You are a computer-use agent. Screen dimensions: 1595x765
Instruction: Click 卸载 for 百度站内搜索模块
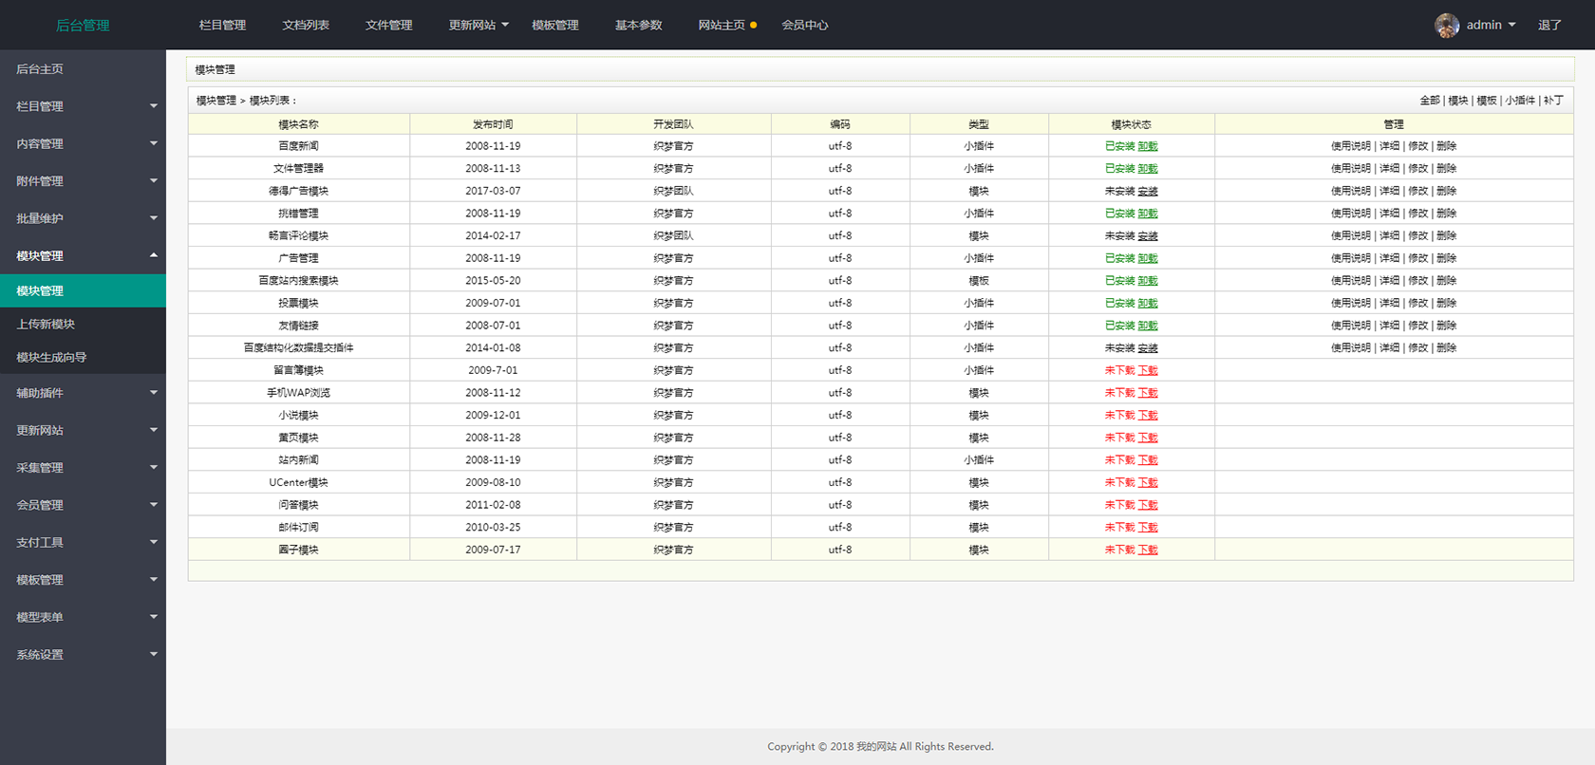point(1148,281)
